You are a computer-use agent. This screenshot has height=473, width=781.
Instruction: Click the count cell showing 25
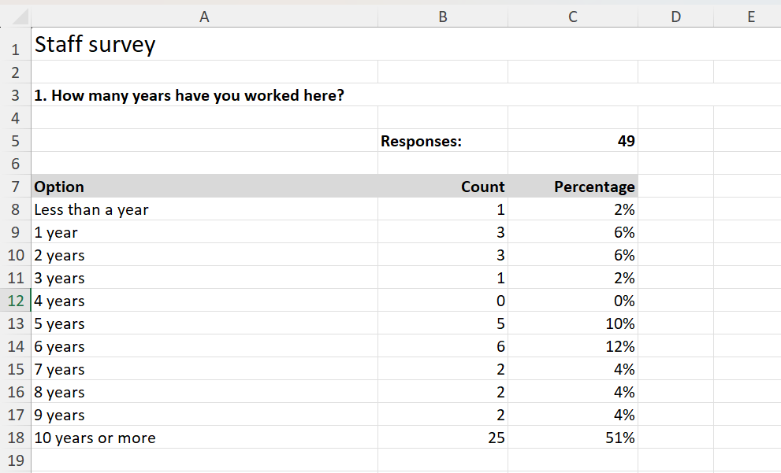495,438
